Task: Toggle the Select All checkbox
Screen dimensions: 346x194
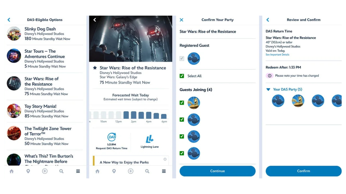Action: pos(182,76)
